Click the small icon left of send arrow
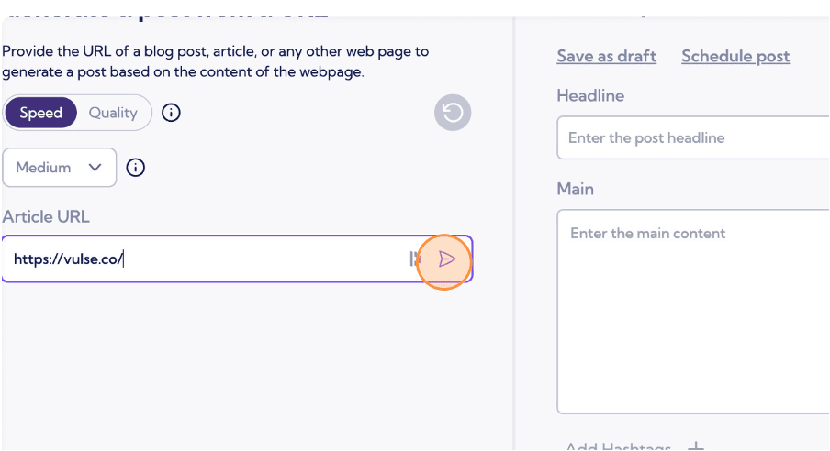This screenshot has height=451, width=830. coord(414,259)
